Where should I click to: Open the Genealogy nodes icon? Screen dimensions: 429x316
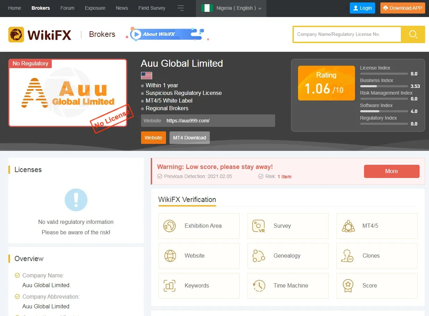[259, 256]
